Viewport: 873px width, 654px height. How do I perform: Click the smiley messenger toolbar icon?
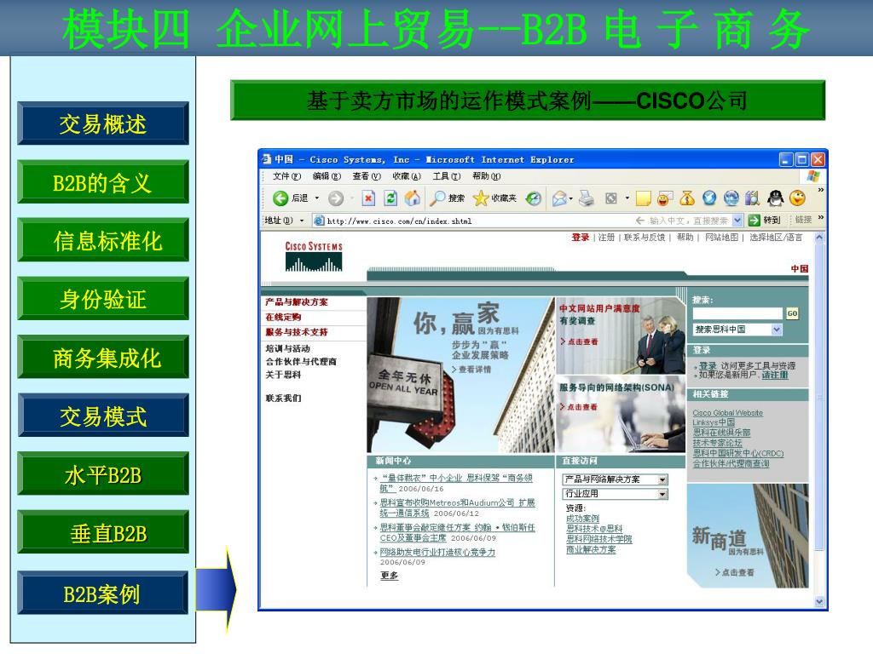665,198
